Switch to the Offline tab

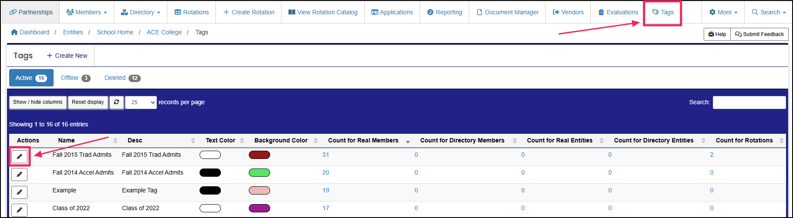76,78
